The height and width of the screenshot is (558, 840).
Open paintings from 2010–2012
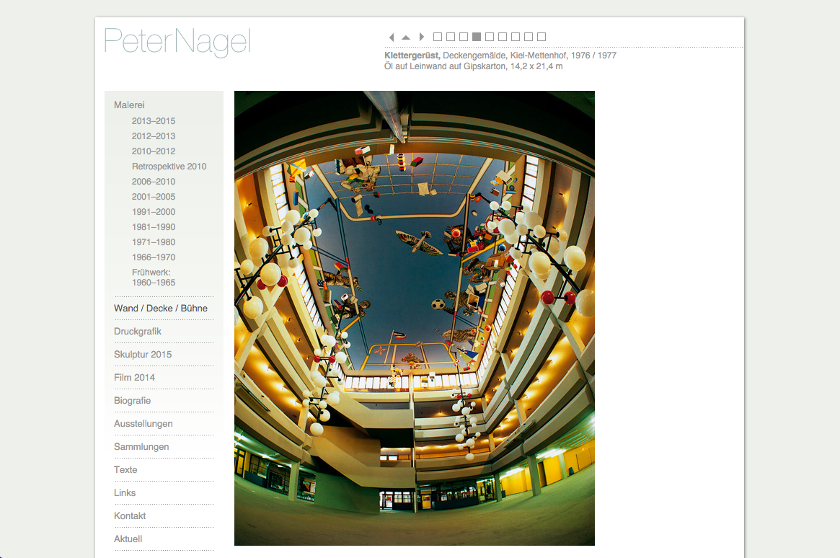pyautogui.click(x=154, y=151)
